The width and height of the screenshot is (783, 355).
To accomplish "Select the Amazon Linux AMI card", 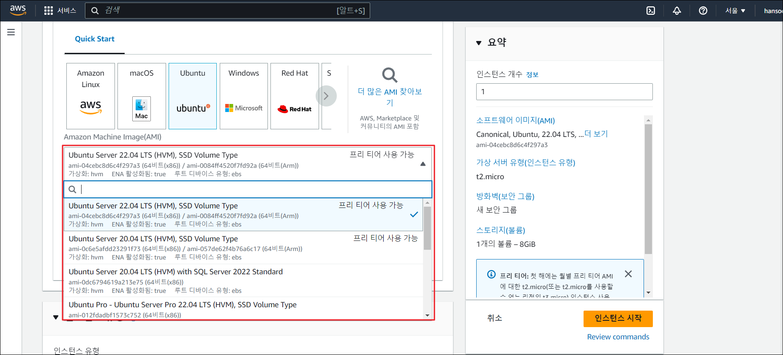I will [90, 96].
